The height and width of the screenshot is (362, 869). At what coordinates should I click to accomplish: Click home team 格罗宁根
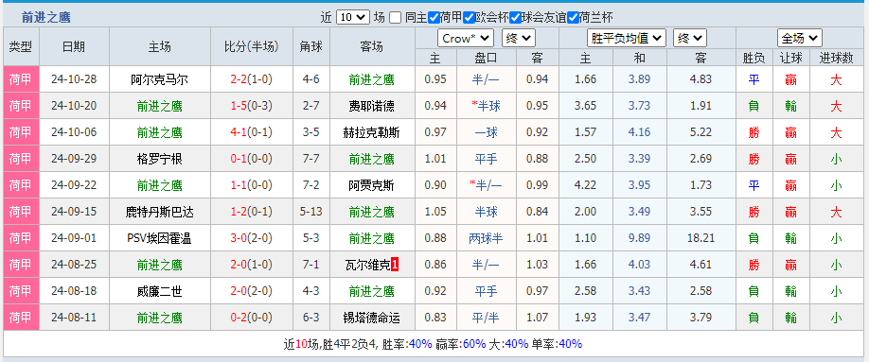[160, 160]
